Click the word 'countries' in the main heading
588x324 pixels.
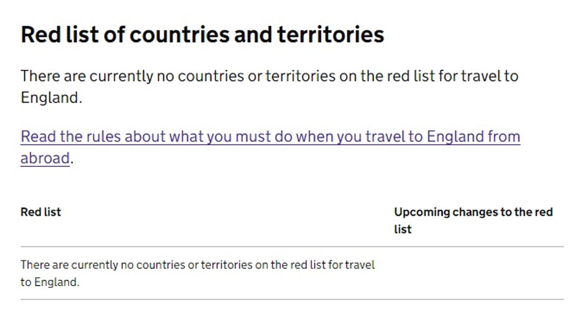pyautogui.click(x=179, y=35)
